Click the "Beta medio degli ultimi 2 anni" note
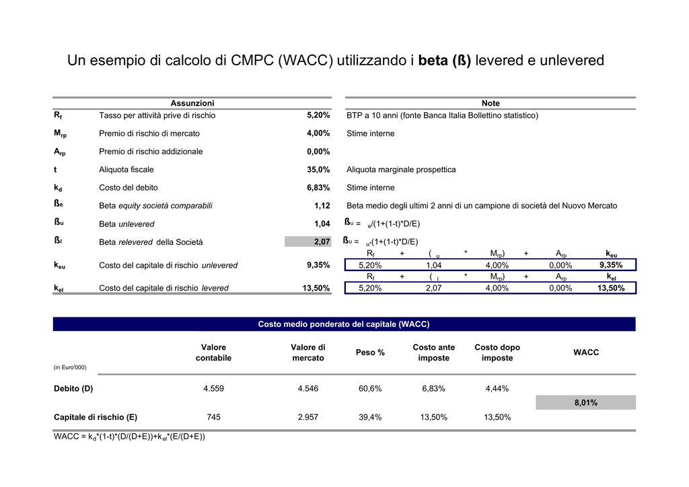Viewport: 689px width, 487px height. tap(482, 206)
